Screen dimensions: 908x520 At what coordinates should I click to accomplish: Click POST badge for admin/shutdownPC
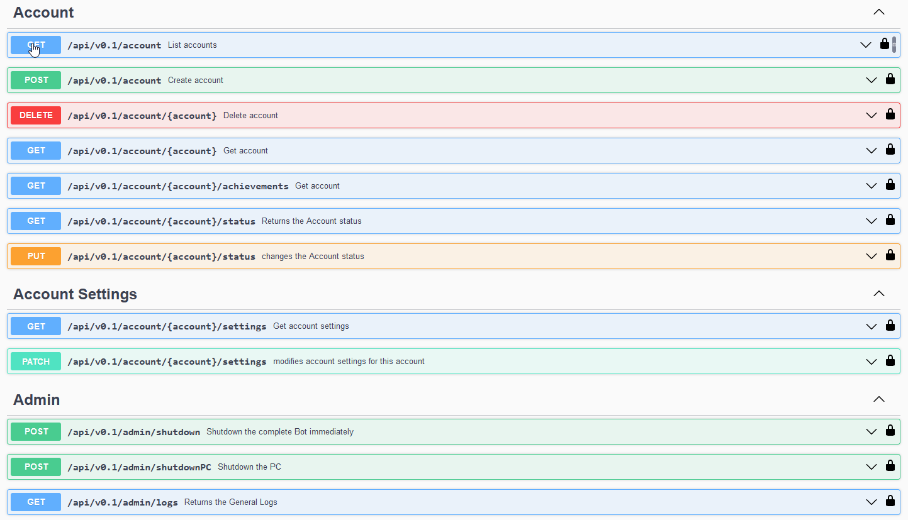coord(36,467)
